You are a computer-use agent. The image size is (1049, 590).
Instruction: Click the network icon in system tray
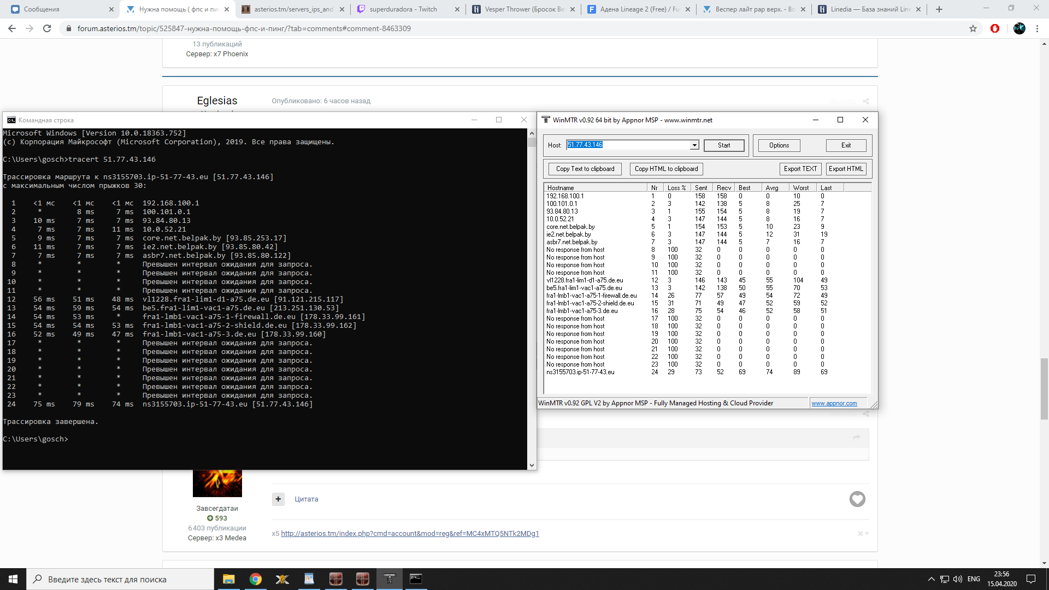944,579
